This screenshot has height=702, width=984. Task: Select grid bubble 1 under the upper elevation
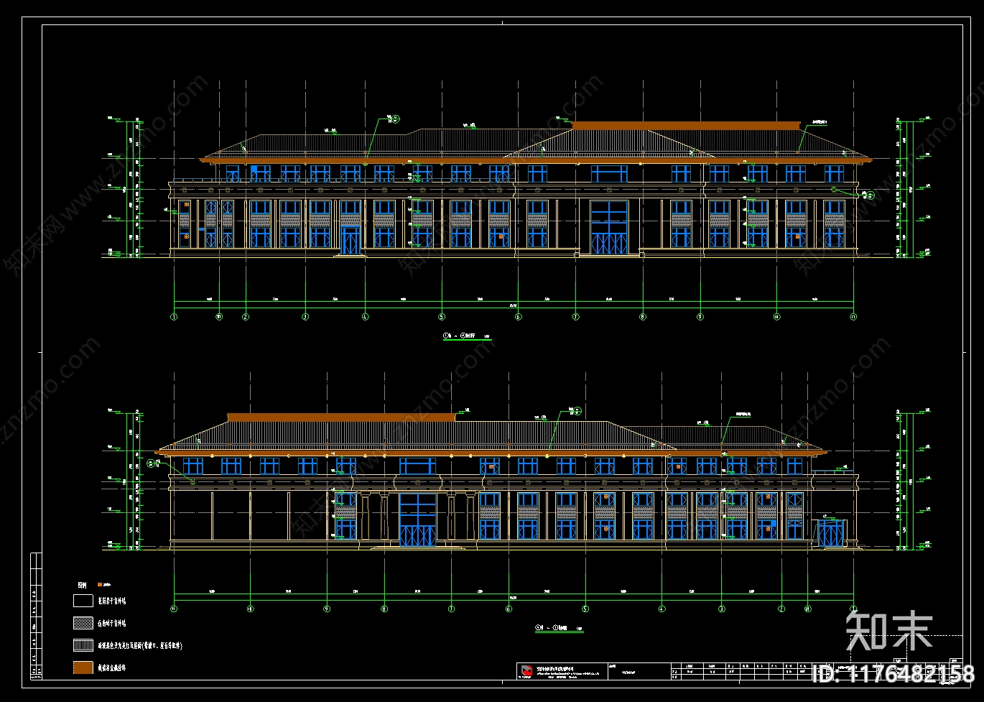pos(173,316)
